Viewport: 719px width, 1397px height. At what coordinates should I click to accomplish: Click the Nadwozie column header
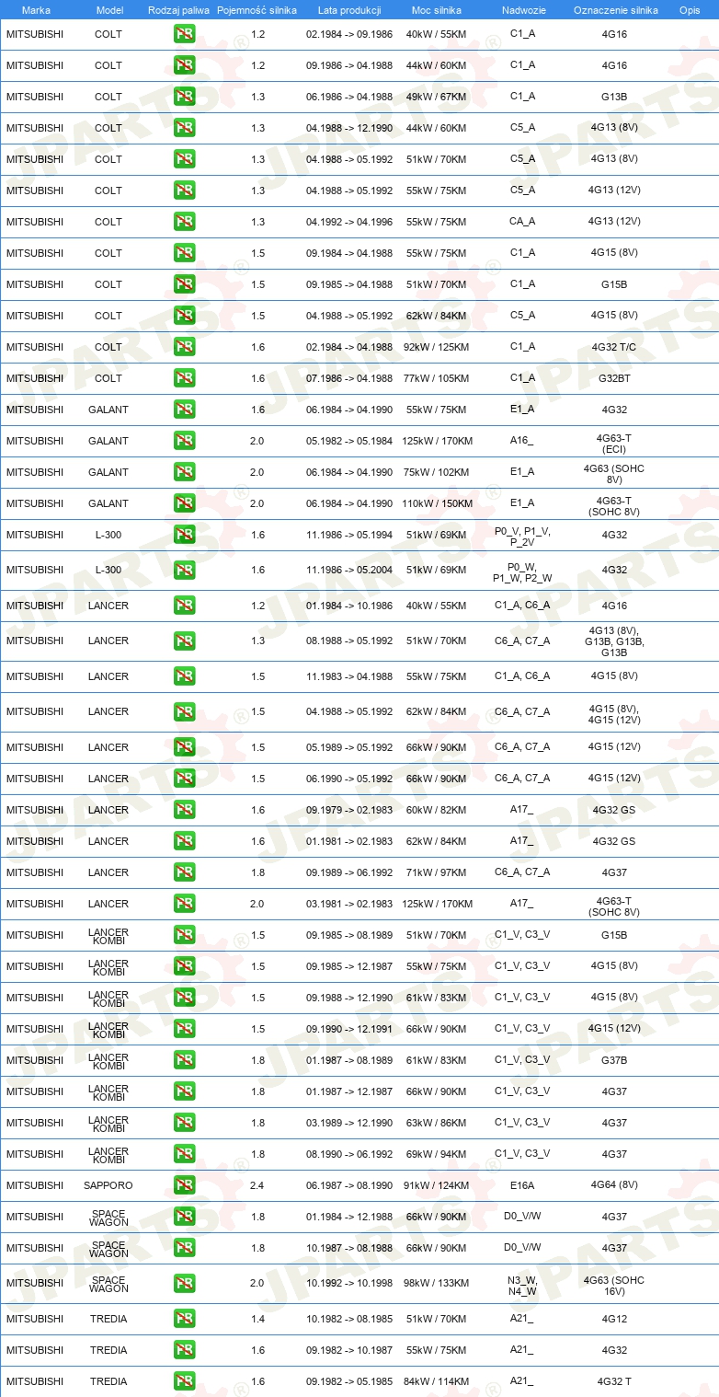[523, 10]
